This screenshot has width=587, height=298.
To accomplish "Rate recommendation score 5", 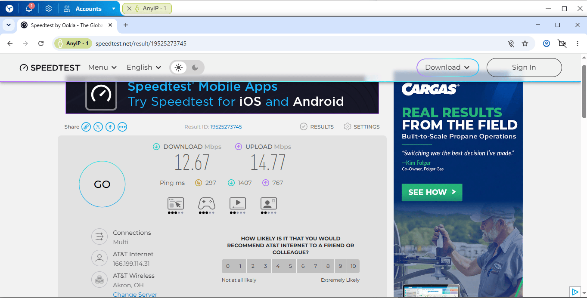I will pyautogui.click(x=290, y=266).
